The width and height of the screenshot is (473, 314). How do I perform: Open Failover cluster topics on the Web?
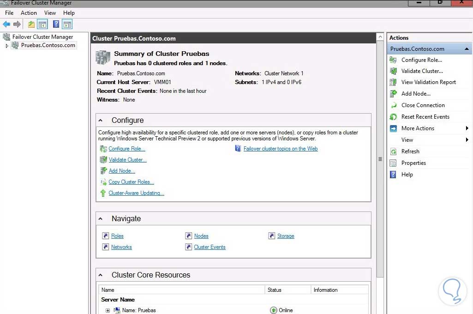(281, 149)
